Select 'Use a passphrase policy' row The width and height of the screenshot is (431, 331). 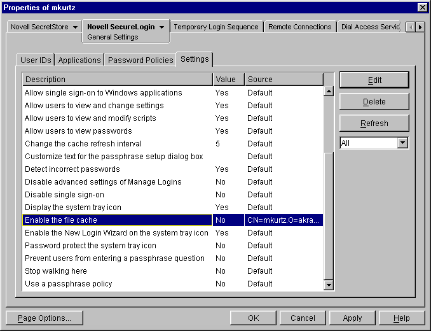point(173,284)
